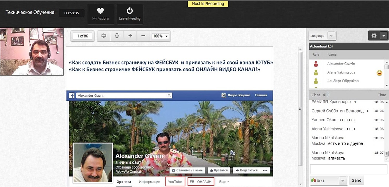
Task: Zoom out with the minus icon
Action: (x=143, y=36)
